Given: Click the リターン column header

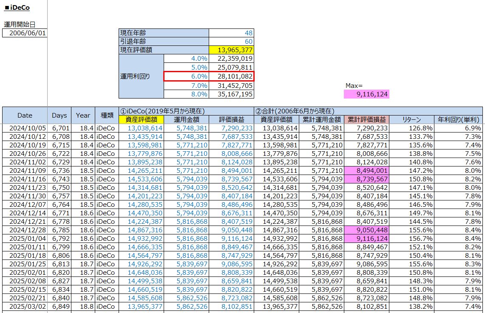Looking at the screenshot, I should tap(411, 120).
